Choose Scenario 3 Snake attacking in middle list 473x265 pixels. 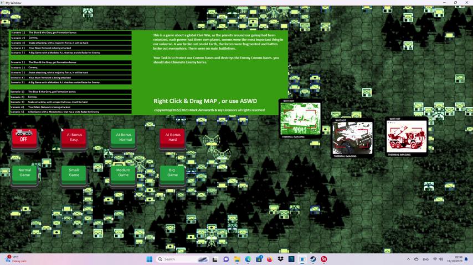click(x=71, y=72)
